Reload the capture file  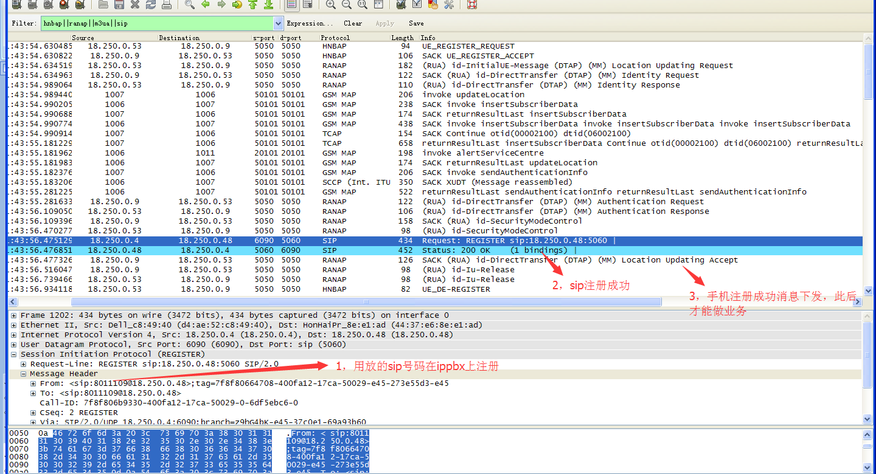150,5
